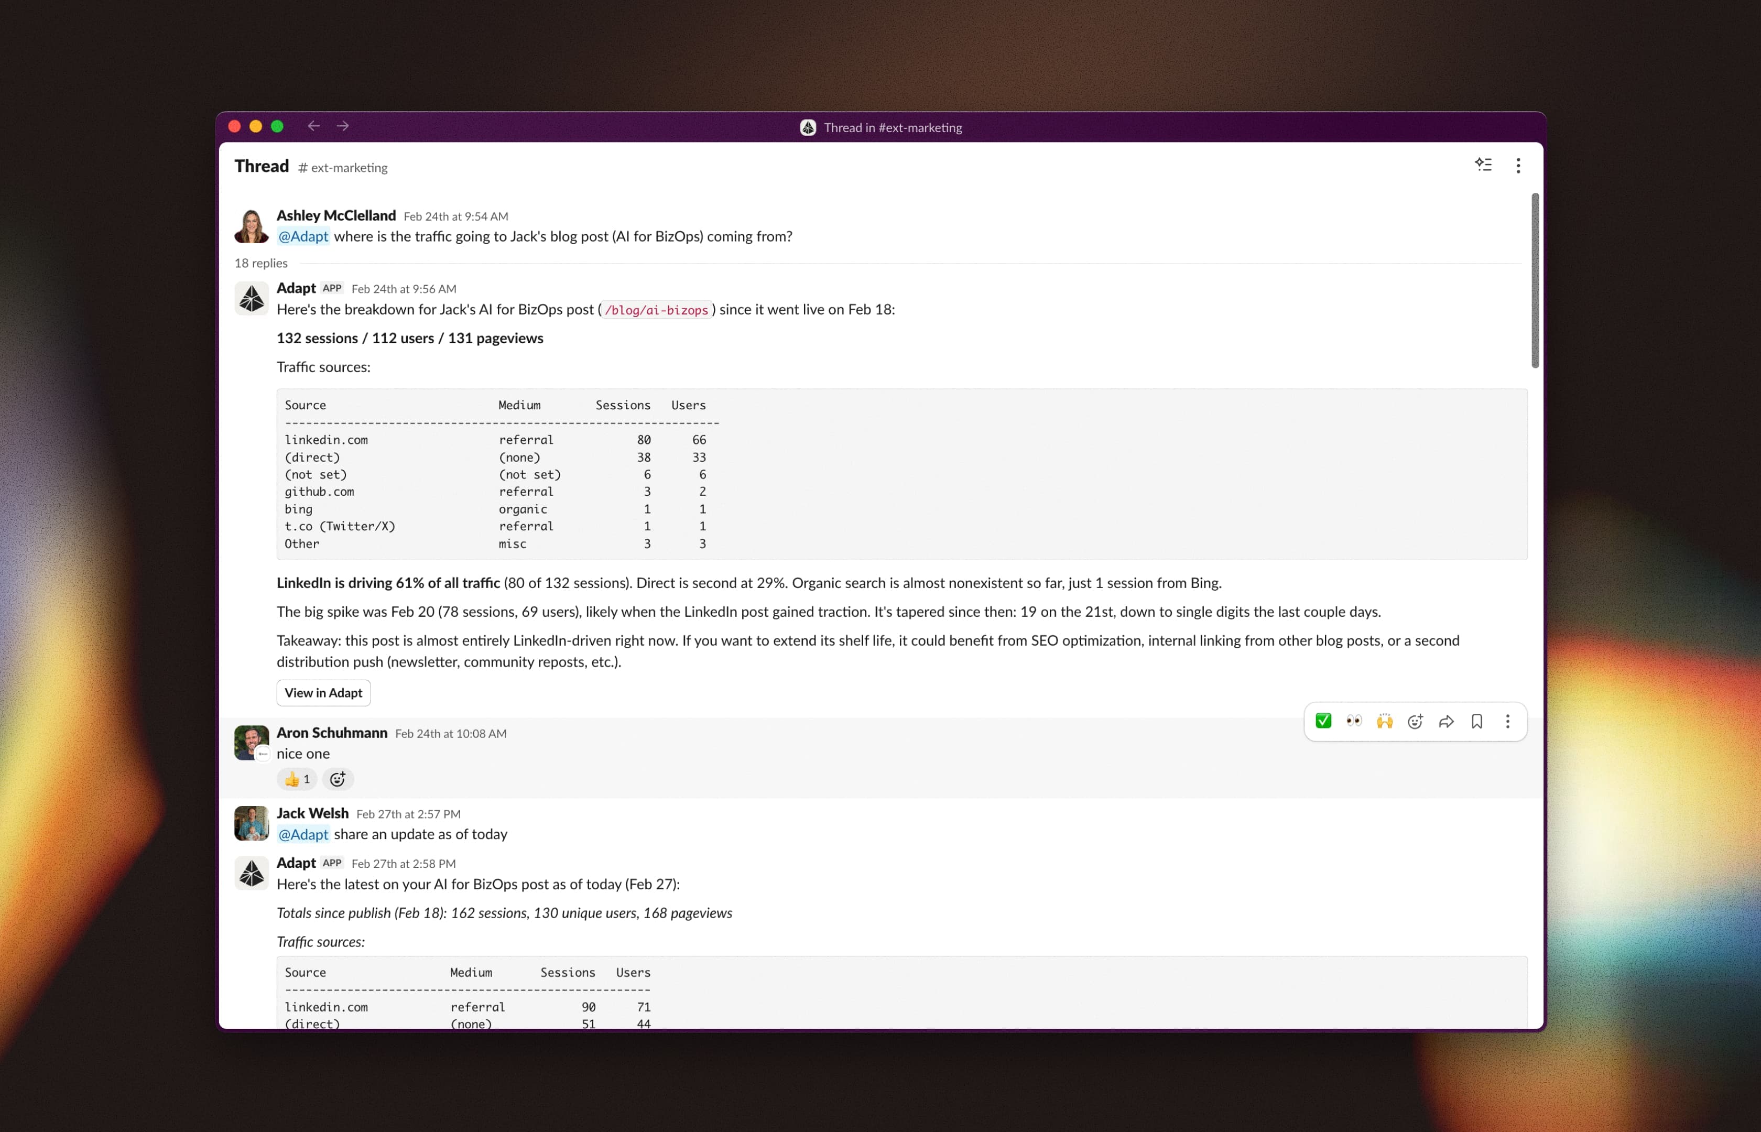Toggle the thumbs-up reaction on nice one

[x=296, y=778]
